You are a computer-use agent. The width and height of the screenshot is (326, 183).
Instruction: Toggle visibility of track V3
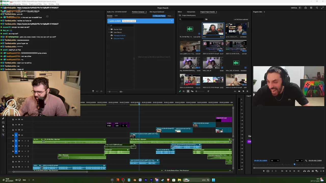coord(22,125)
